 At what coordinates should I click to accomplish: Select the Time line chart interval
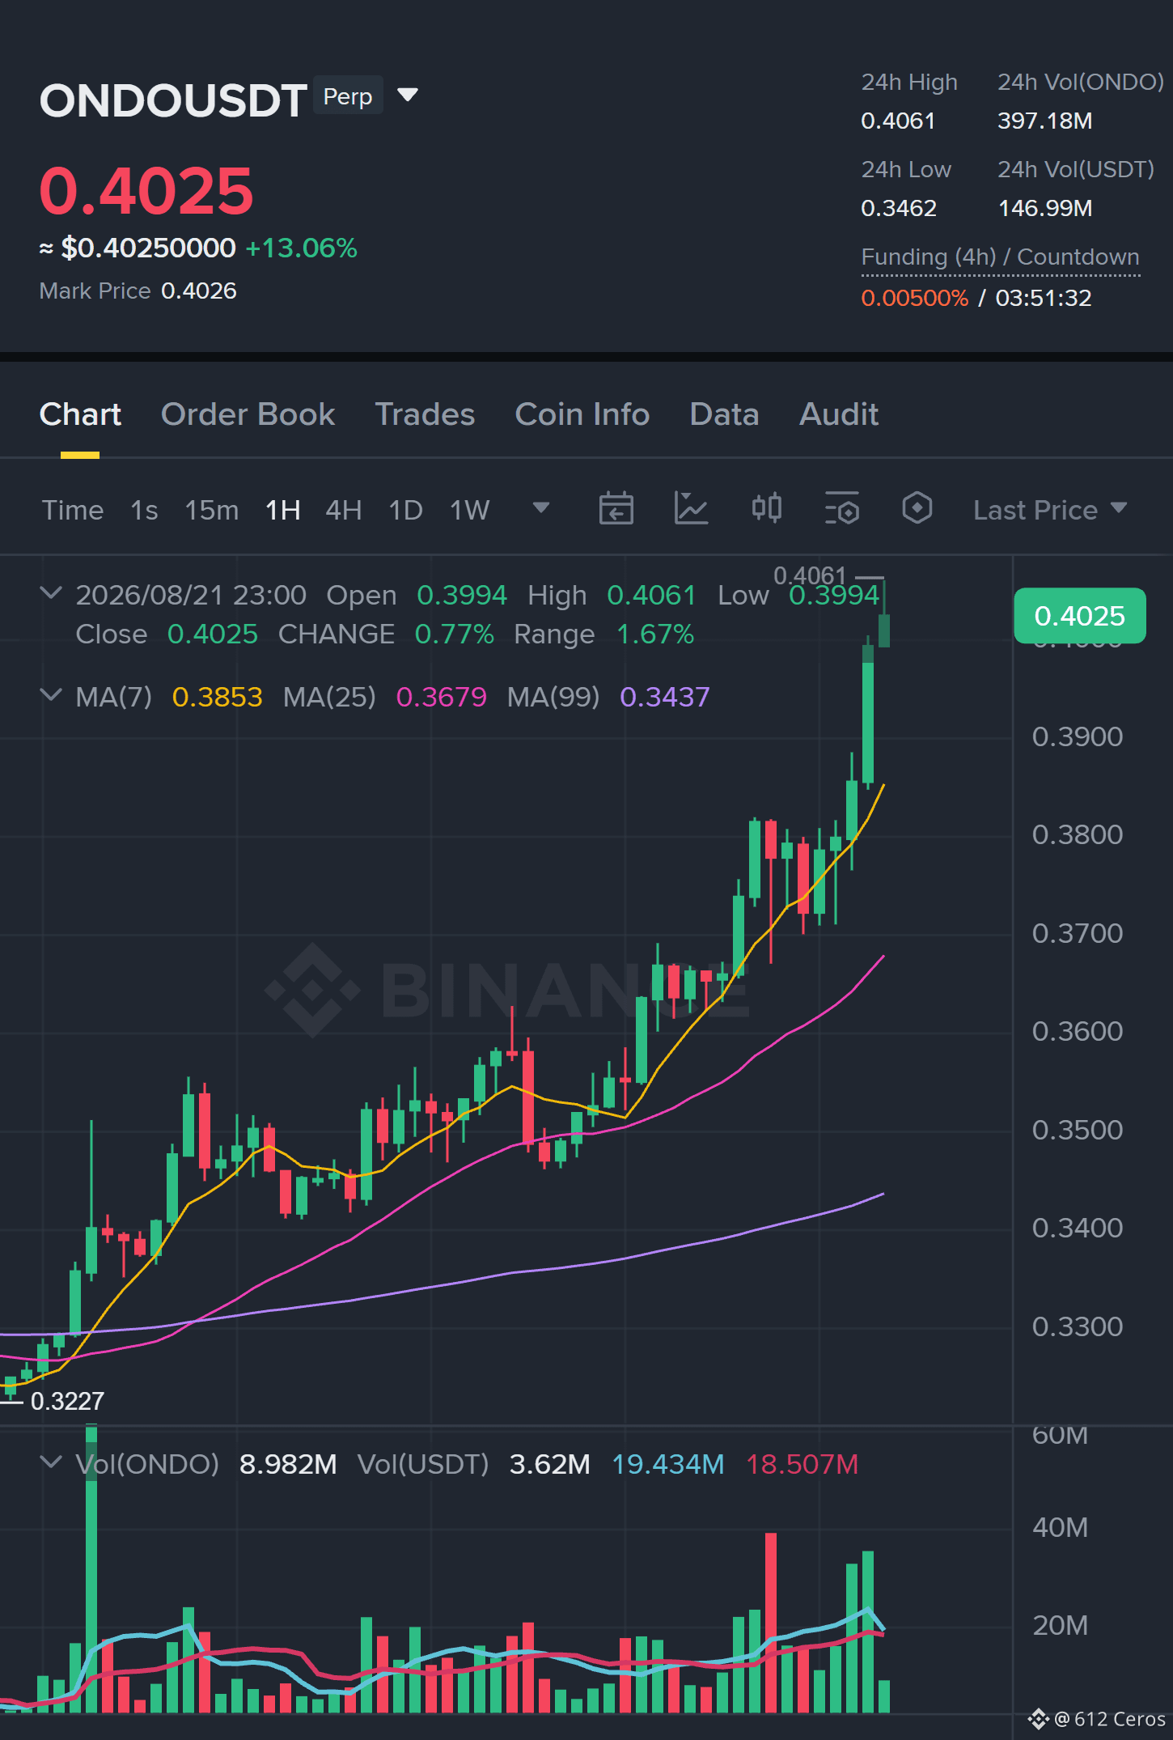click(x=73, y=510)
